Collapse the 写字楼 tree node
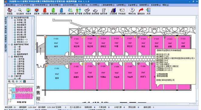Screen dimensions: 201x110 (9, 57)
